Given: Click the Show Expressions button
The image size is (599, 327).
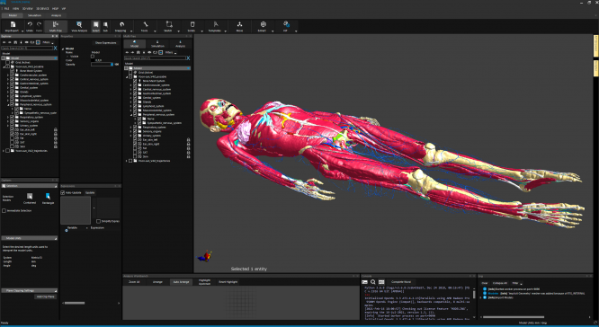Looking at the screenshot, I should (x=106, y=43).
